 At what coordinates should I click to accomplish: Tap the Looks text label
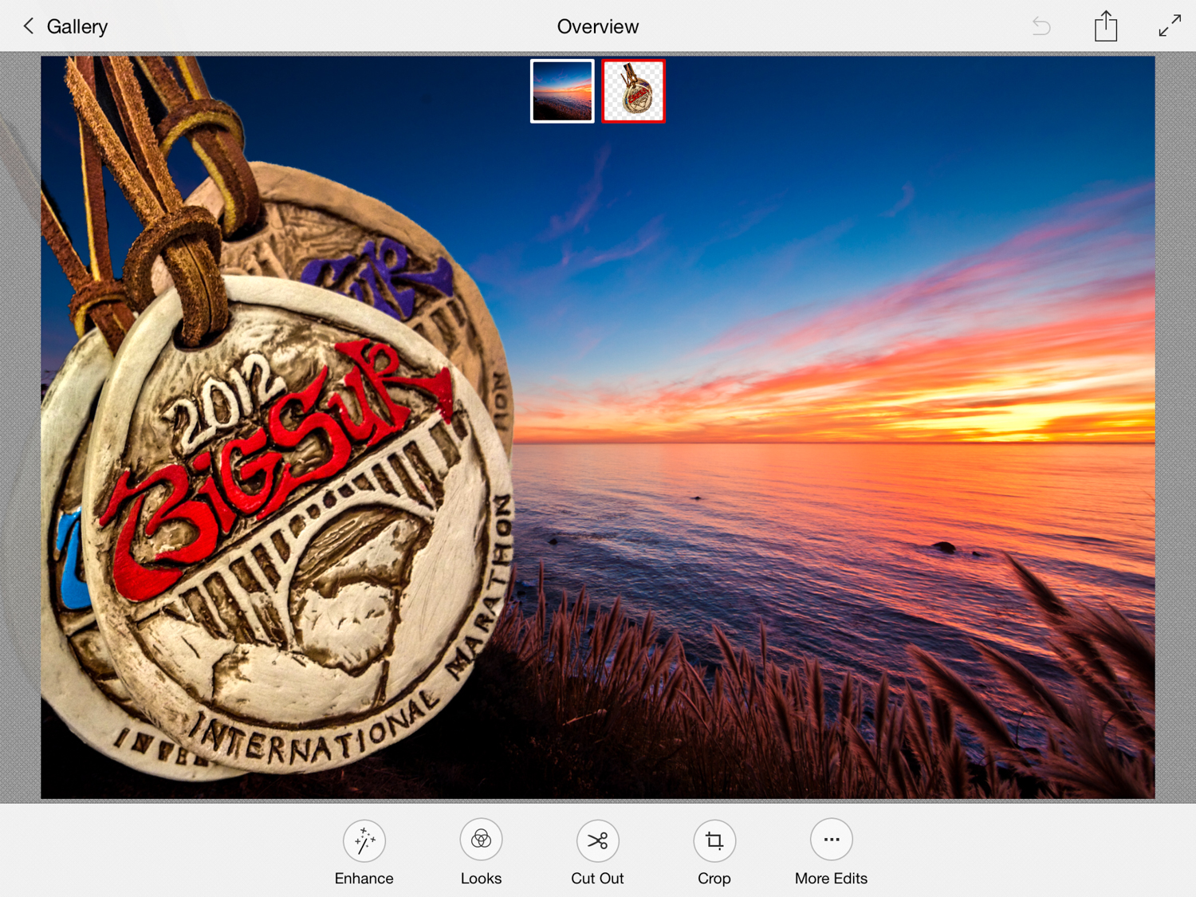pos(481,879)
